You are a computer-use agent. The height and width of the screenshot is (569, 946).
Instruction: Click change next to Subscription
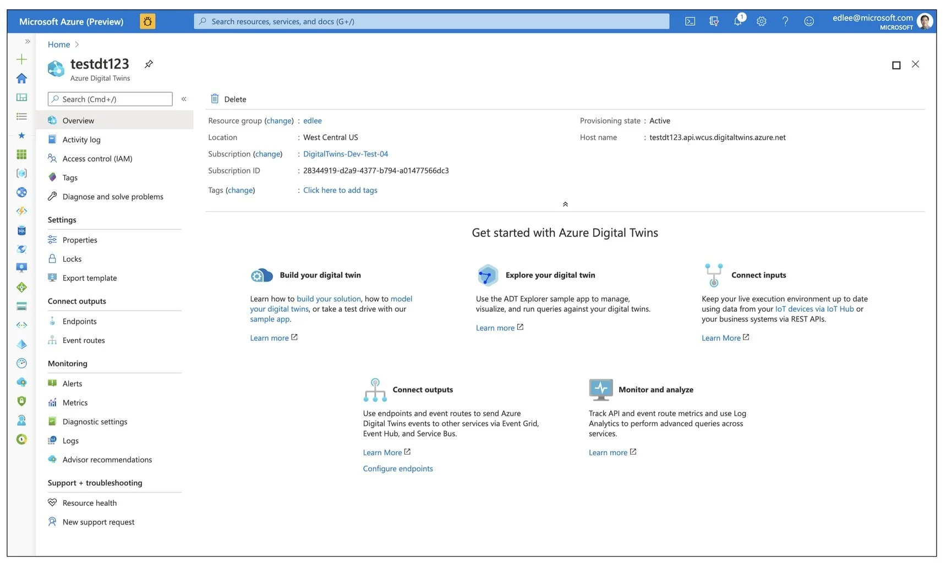(x=267, y=154)
